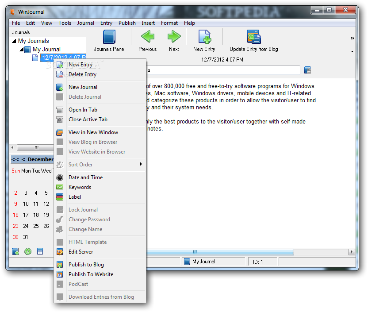Screen dimensions: 368x312
Task: Select December 31 in the calendar
Action: (26, 237)
